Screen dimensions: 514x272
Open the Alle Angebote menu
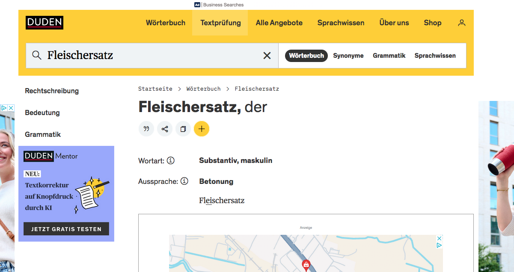(279, 23)
